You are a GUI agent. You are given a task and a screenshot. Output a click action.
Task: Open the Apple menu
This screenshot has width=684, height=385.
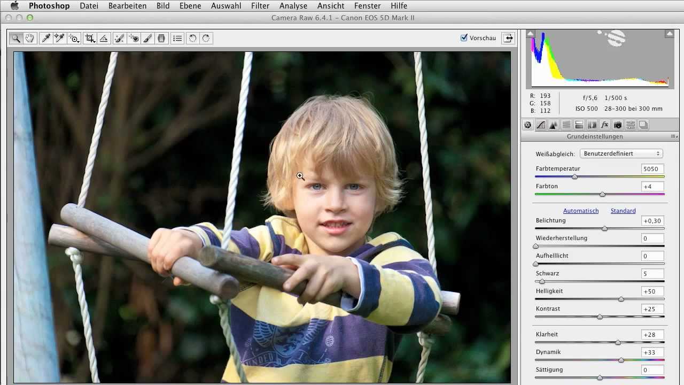click(14, 6)
